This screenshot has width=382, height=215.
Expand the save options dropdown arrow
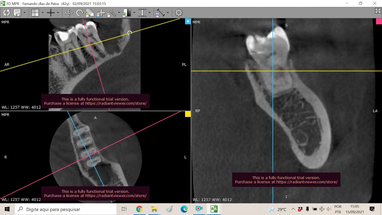tap(24, 13)
